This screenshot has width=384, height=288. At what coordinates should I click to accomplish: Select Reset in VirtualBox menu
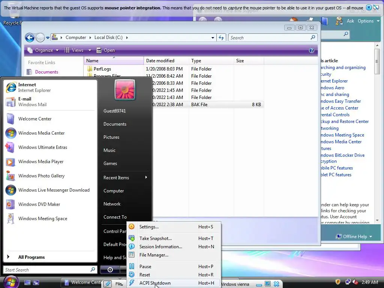point(174,275)
